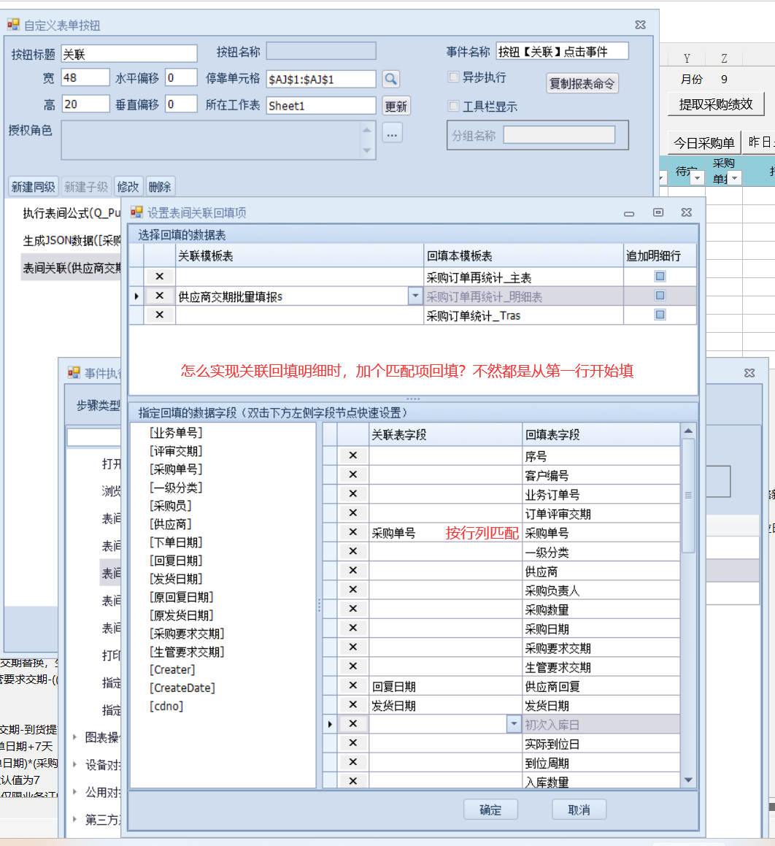775x846 pixels.
Task: Remove the 回复日期 field mapping row
Action: (x=353, y=685)
